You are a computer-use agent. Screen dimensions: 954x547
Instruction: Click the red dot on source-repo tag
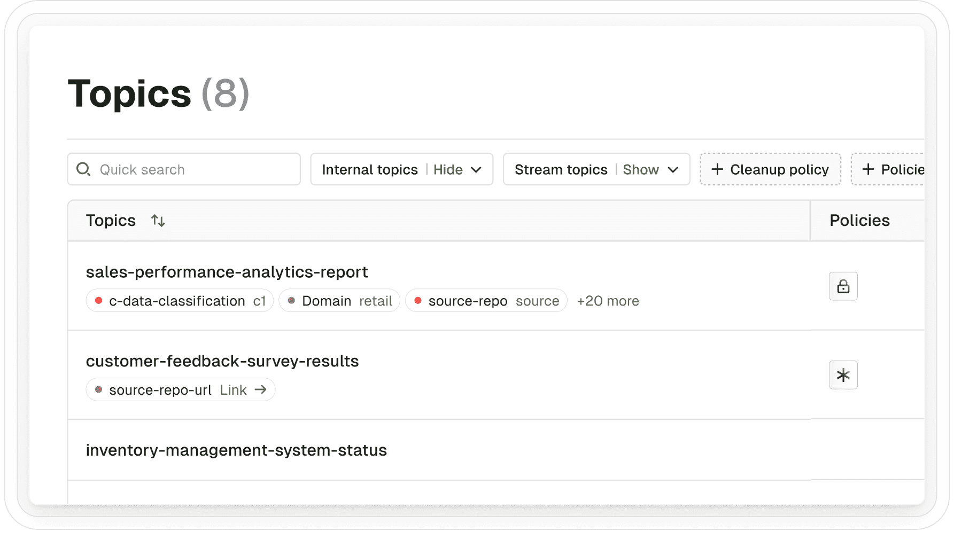pyautogui.click(x=418, y=301)
